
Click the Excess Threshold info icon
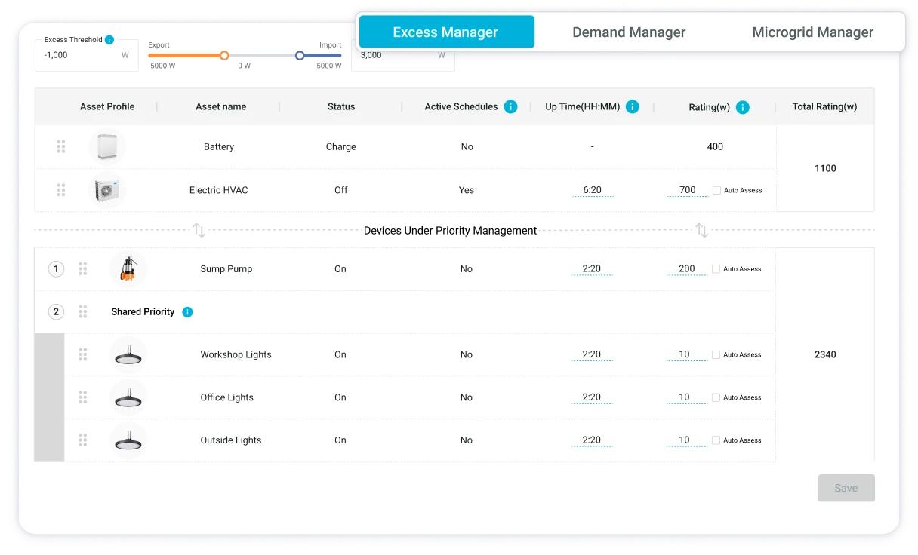coord(109,40)
